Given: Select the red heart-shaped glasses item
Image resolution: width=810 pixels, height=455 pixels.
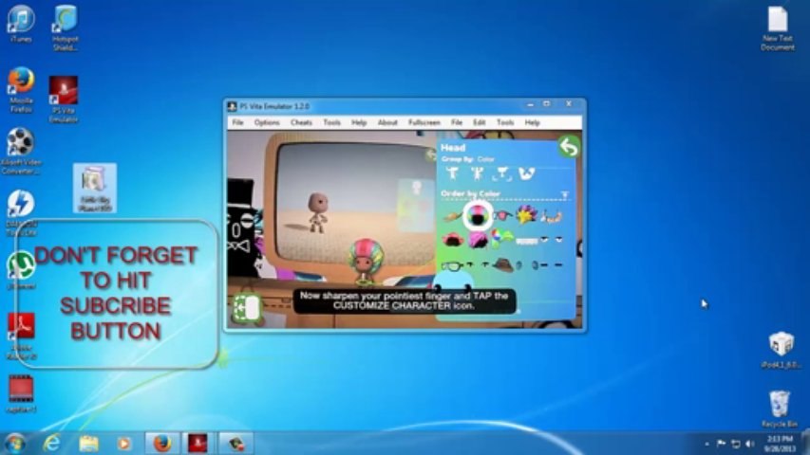Looking at the screenshot, I should coord(501,215).
